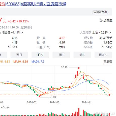The image size is (116, 116).
Task: Click the 最低 value 4.15
Action: (62, 43)
